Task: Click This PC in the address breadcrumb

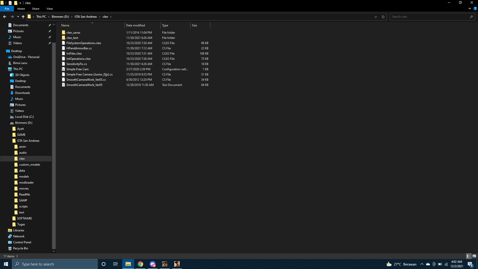Action: point(41,16)
